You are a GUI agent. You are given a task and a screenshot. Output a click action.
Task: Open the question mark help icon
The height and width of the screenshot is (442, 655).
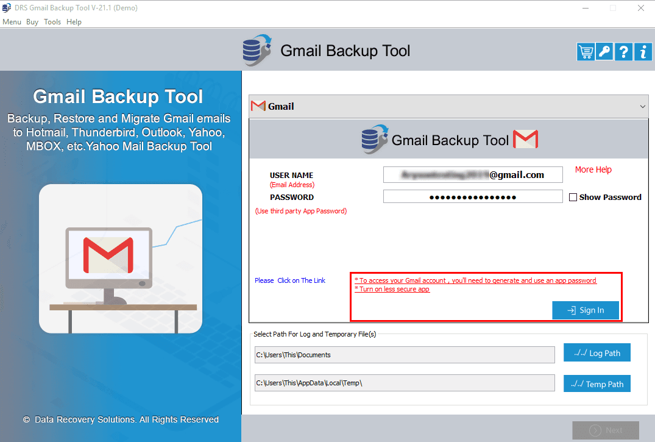point(623,52)
